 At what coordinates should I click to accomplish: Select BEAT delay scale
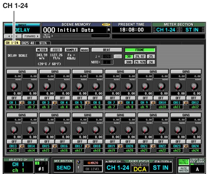coord(107,50)
